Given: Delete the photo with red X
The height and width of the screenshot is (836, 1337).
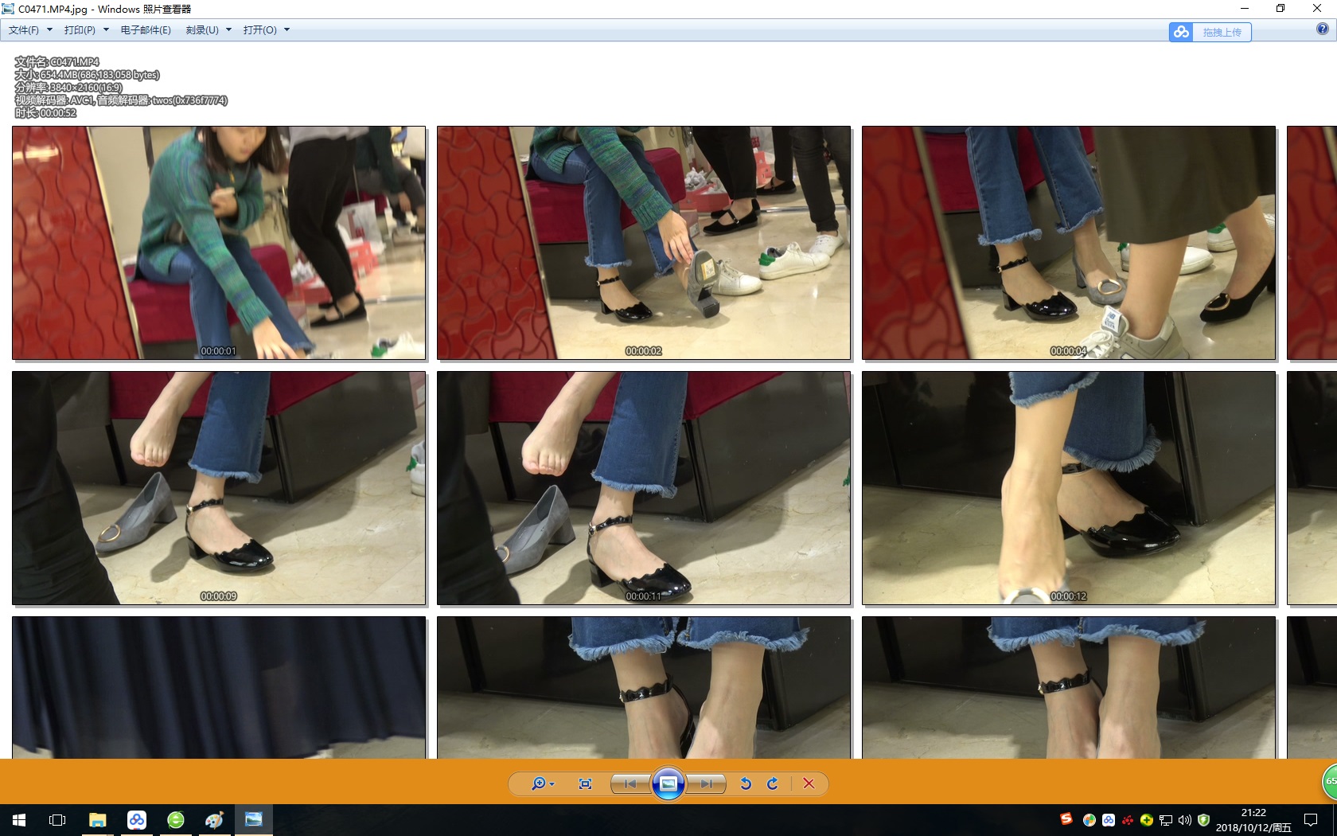Looking at the screenshot, I should point(809,784).
